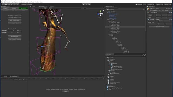This screenshot has height=97, width=173.
Task: Toggle spline_Ctrl_2 active checkbox in Inspector
Action: click(x=151, y=9)
